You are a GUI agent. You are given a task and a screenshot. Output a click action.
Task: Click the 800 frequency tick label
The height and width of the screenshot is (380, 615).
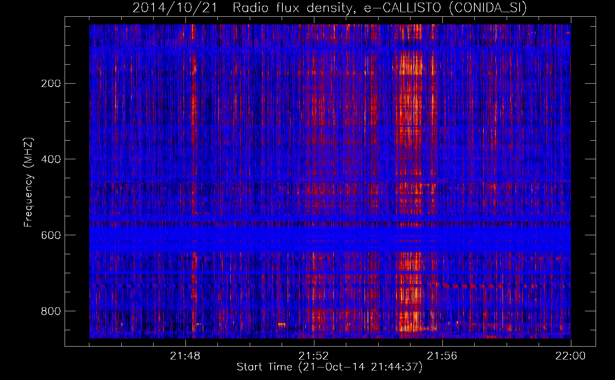click(51, 311)
